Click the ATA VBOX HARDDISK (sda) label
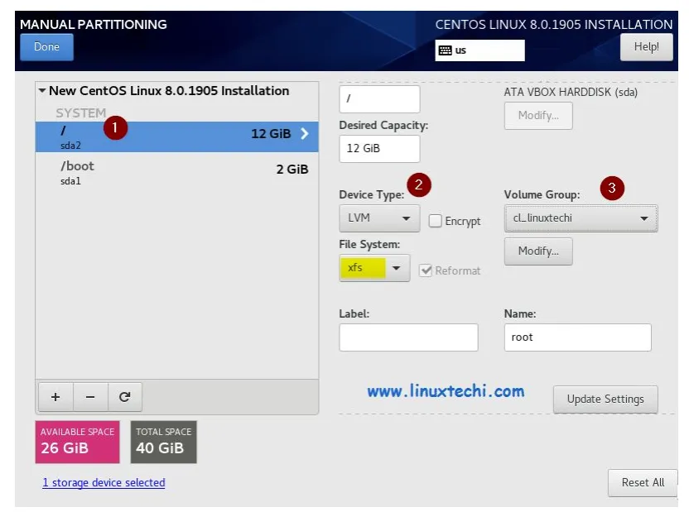 tap(571, 92)
